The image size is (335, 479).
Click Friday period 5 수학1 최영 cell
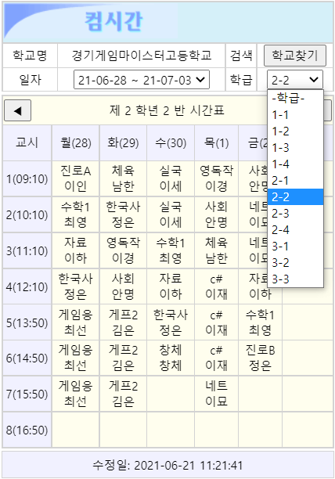tap(260, 322)
